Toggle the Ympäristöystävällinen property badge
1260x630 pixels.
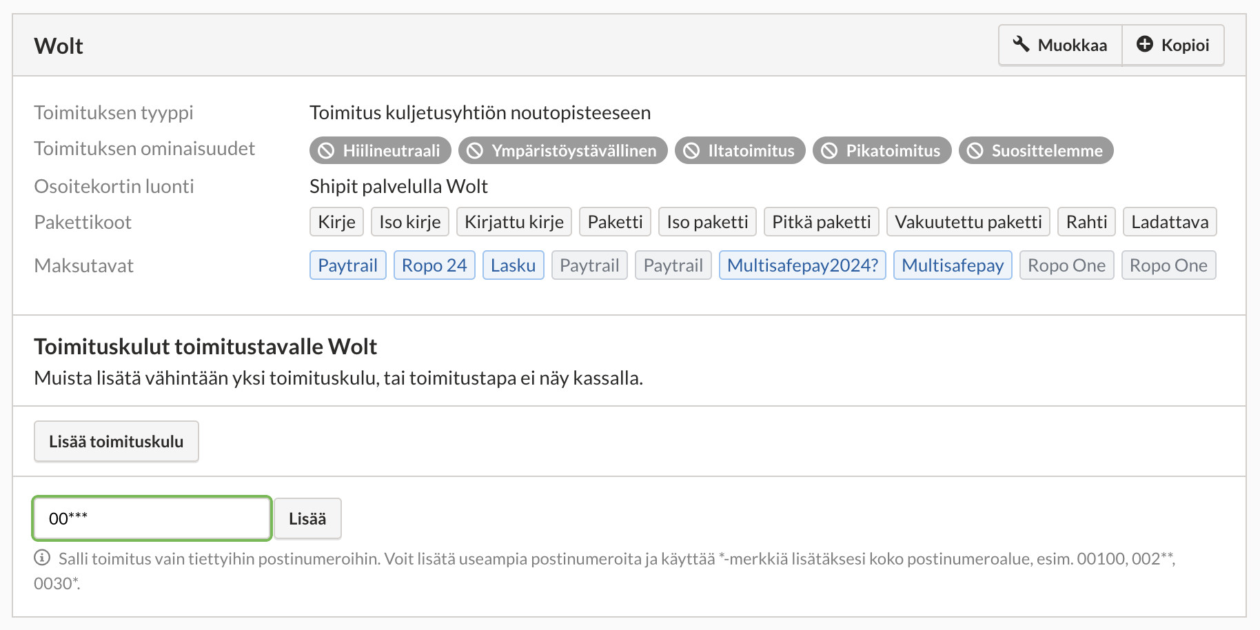point(563,150)
